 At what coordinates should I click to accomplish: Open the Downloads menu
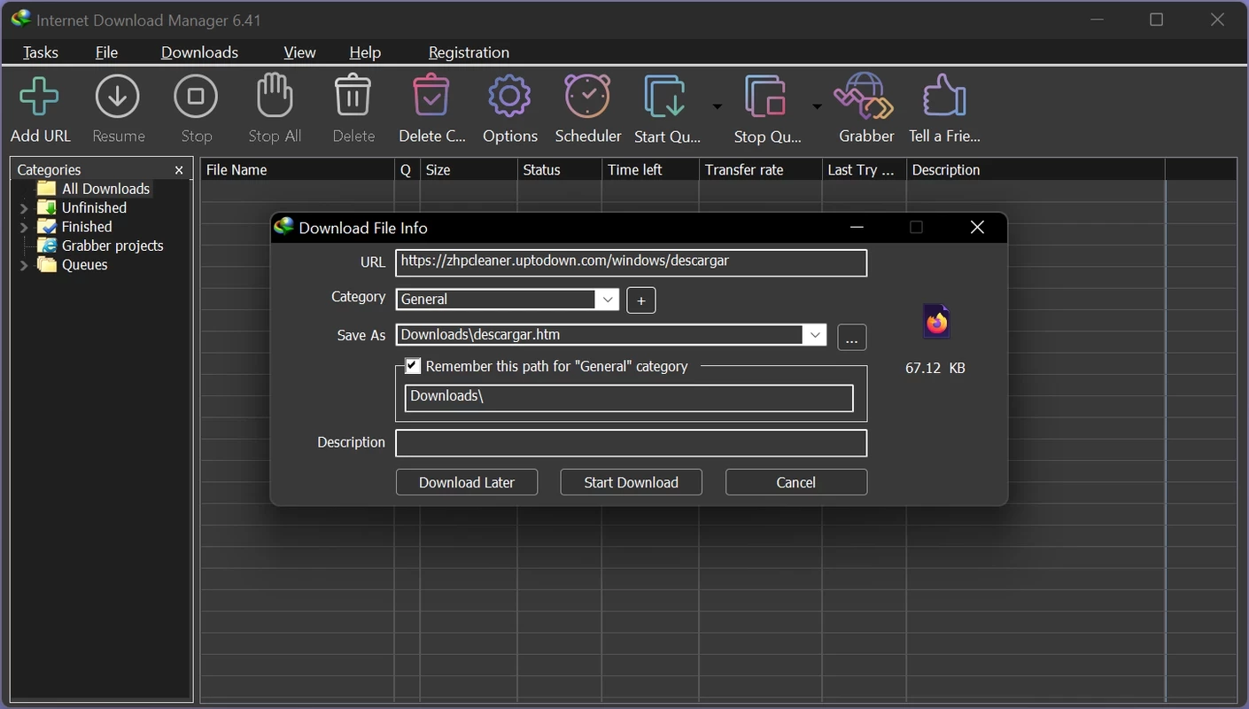(199, 52)
